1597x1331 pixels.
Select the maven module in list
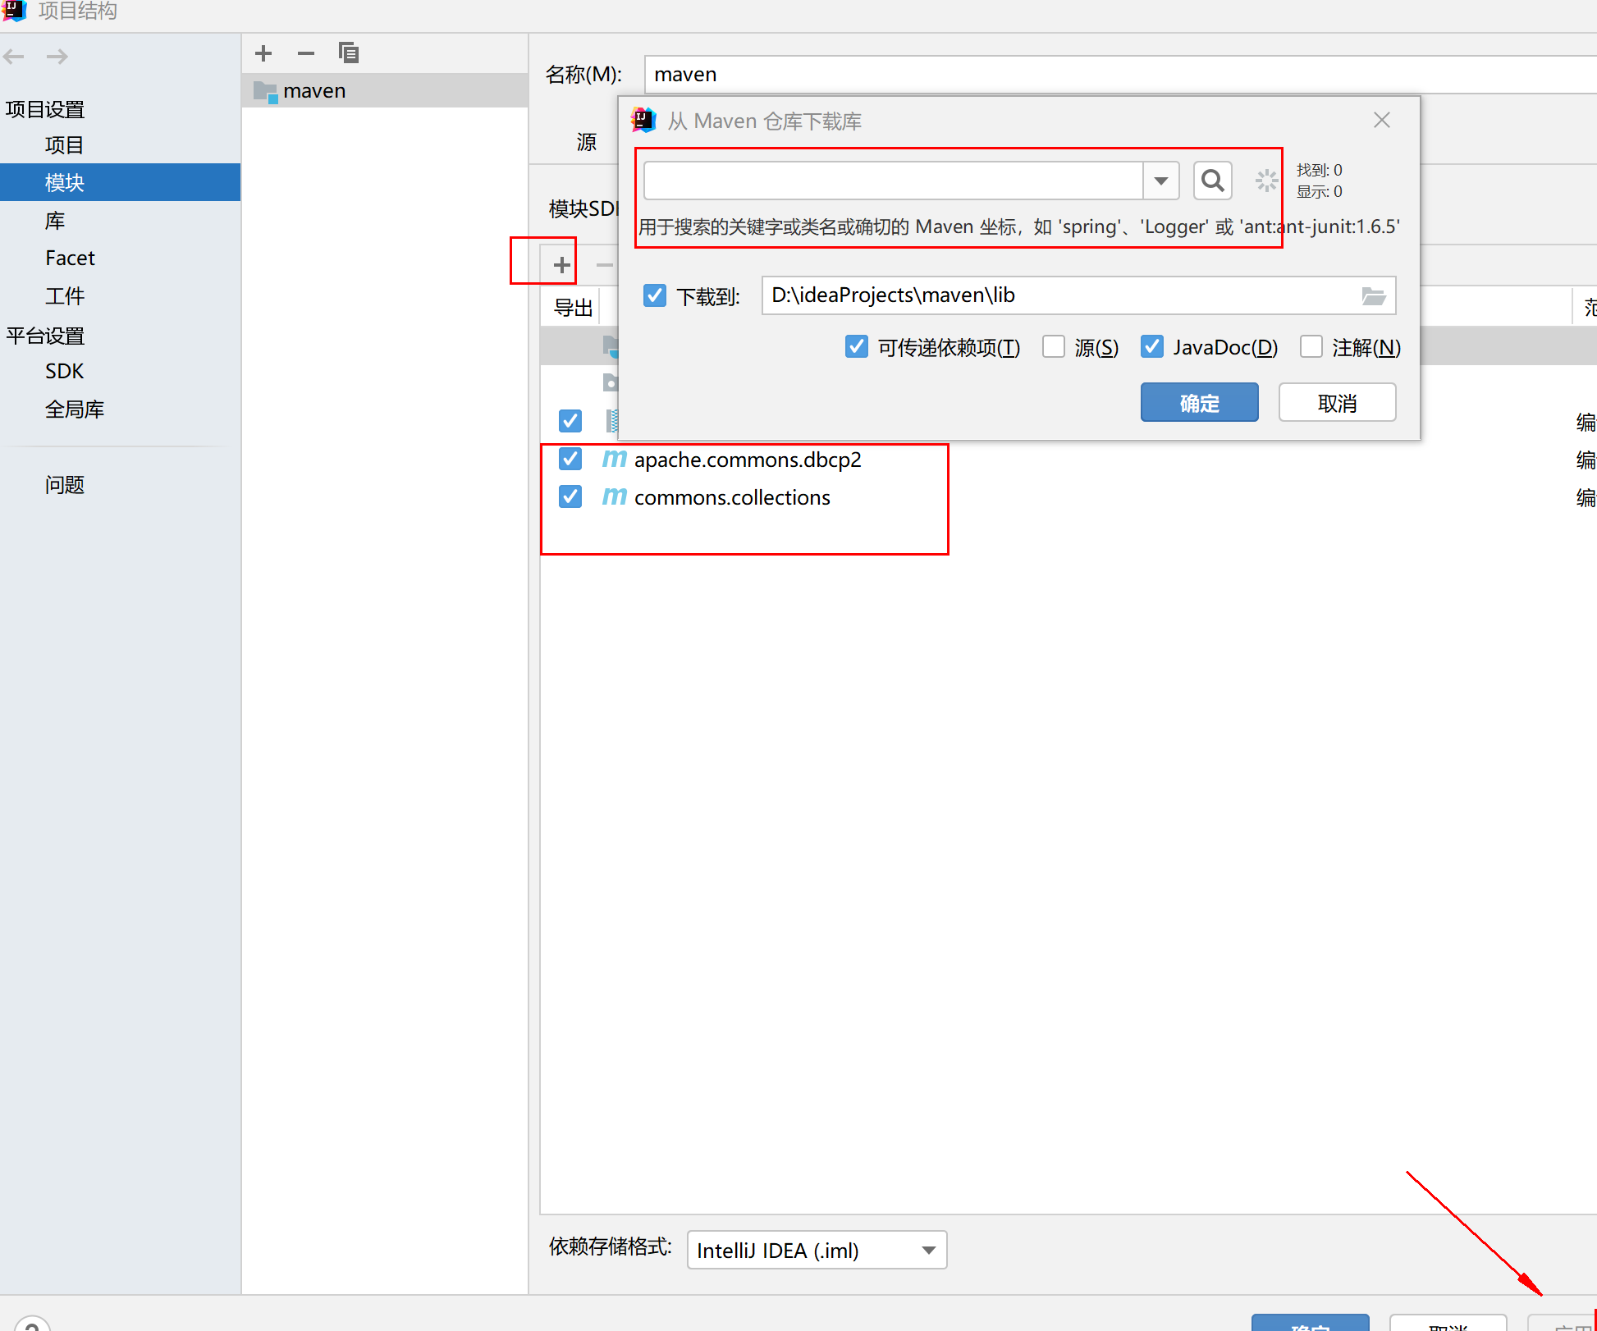pos(314,91)
